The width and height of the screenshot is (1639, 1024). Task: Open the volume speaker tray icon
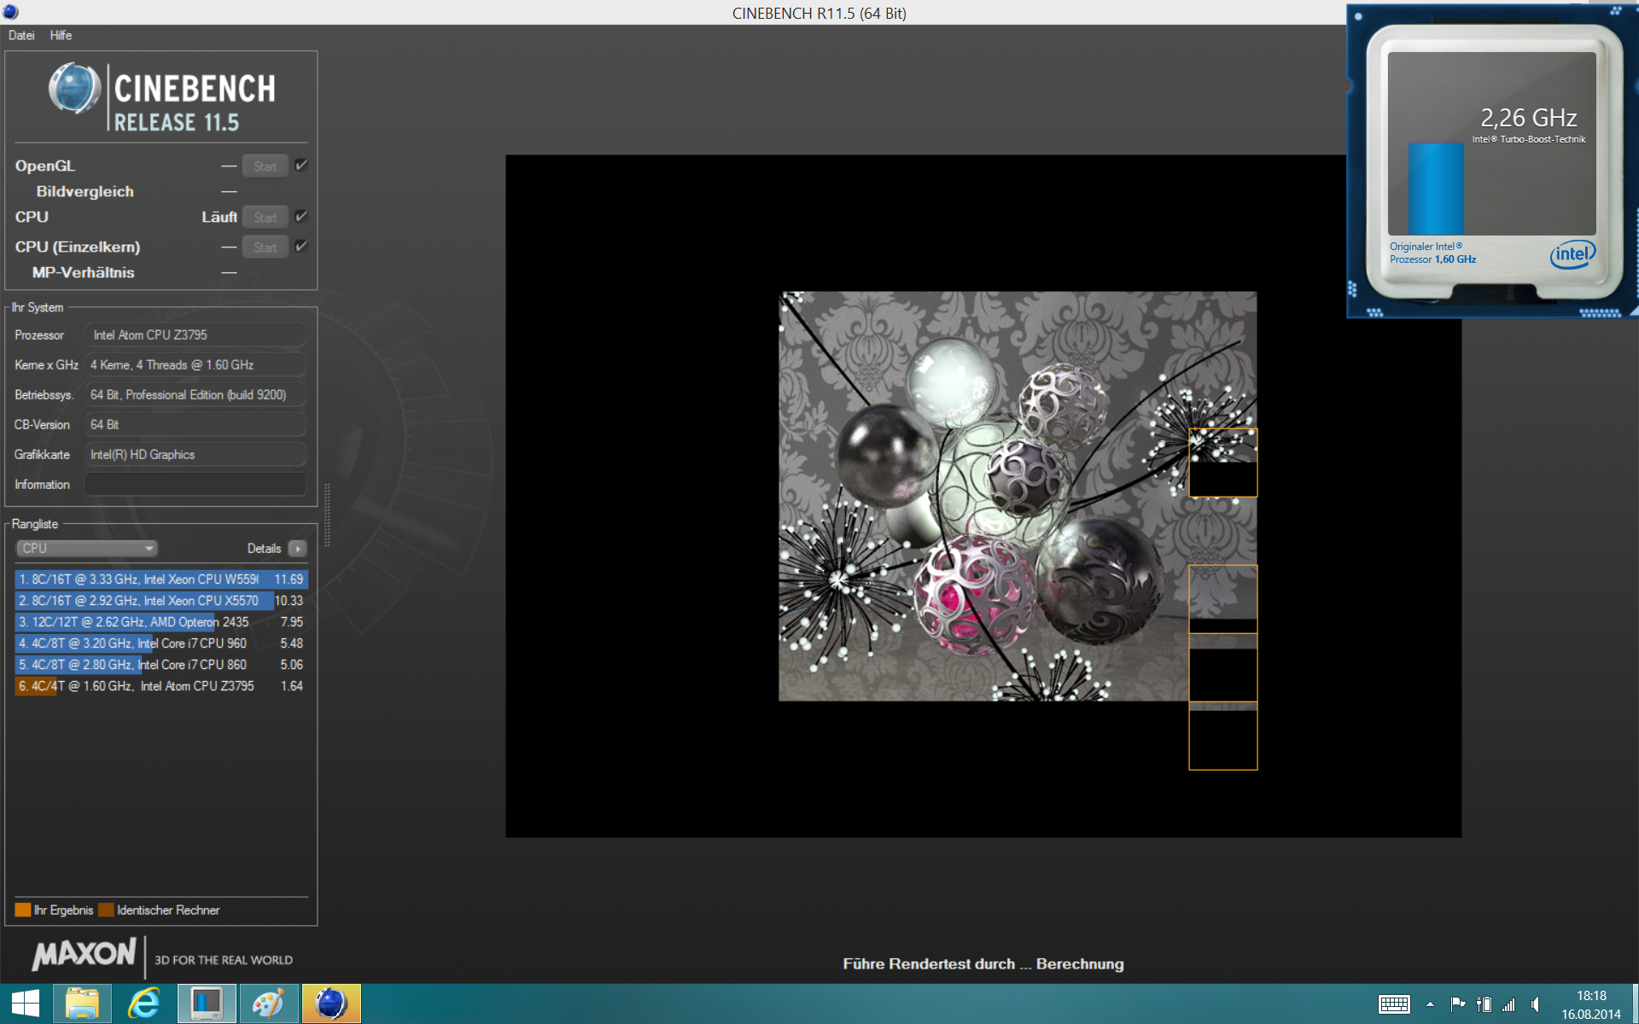click(x=1536, y=1004)
